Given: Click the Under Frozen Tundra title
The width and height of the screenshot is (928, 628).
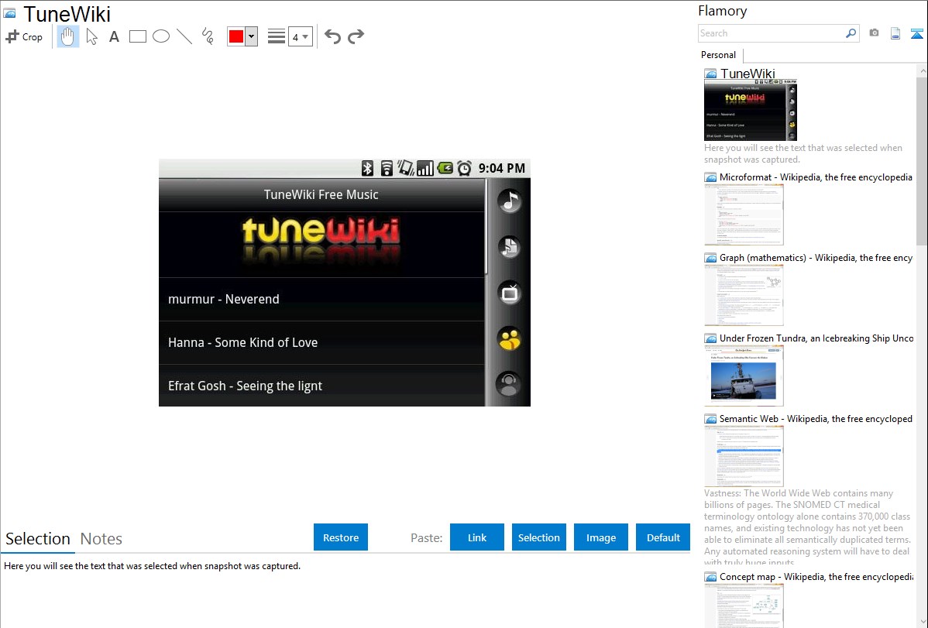Looking at the screenshot, I should [x=816, y=338].
